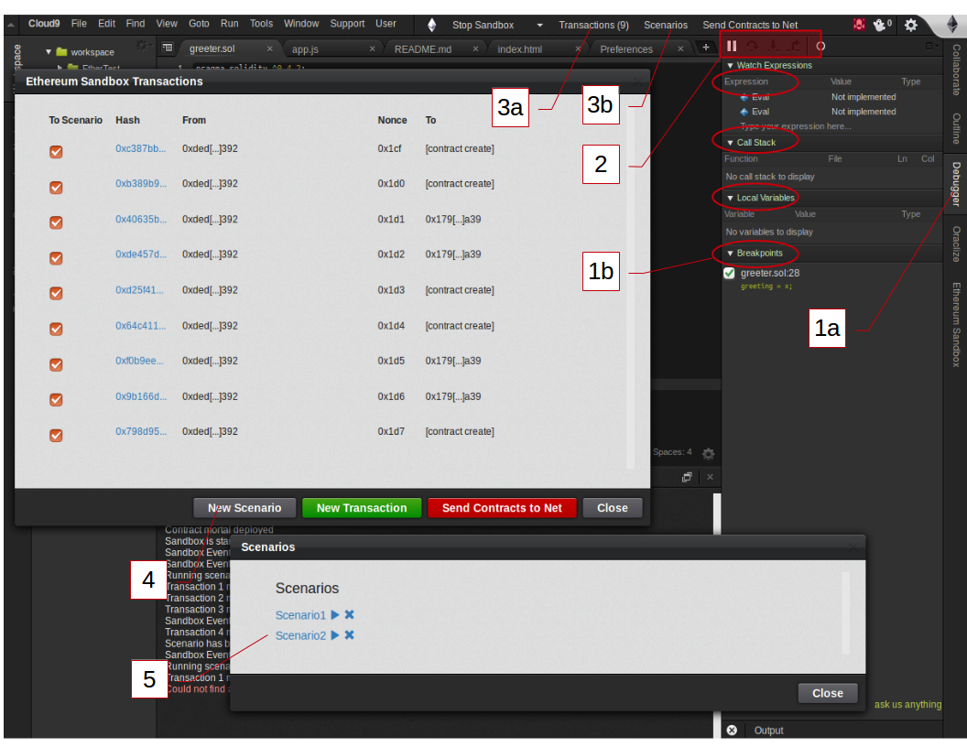Close the README.md tab
Viewport: 967px width, 747px height.
(x=475, y=49)
